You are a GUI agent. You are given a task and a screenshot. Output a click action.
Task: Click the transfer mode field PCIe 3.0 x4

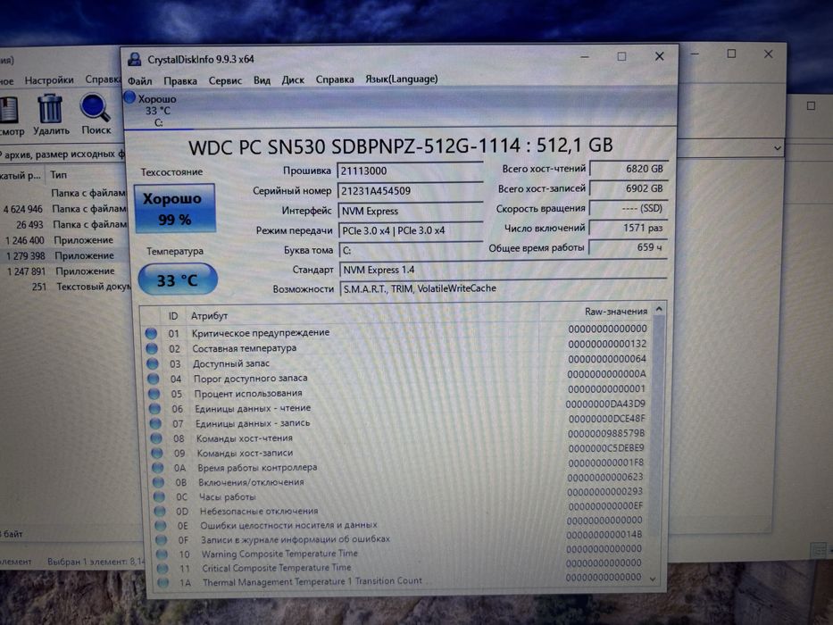coord(411,230)
